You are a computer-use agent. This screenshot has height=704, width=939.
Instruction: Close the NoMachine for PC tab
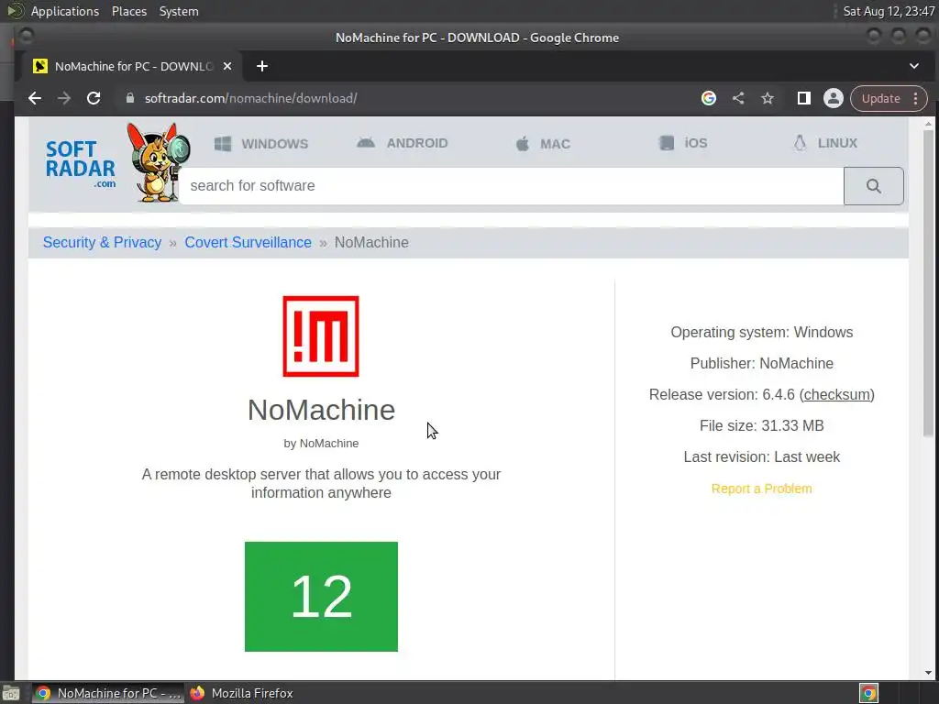[227, 66]
